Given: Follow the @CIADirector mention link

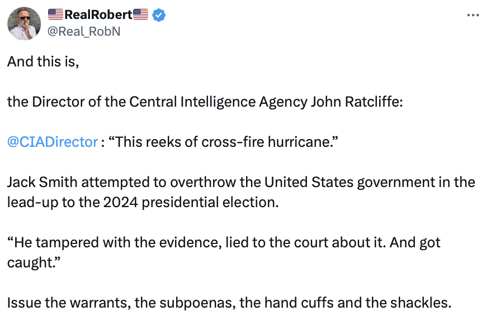Looking at the screenshot, I should pyautogui.click(x=53, y=142).
